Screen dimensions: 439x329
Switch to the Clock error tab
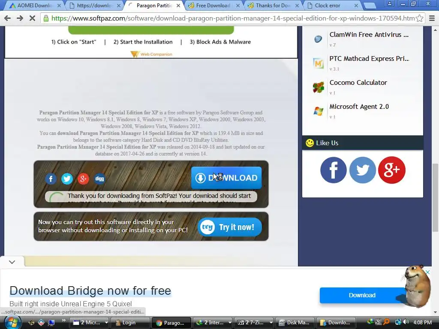point(328,5)
